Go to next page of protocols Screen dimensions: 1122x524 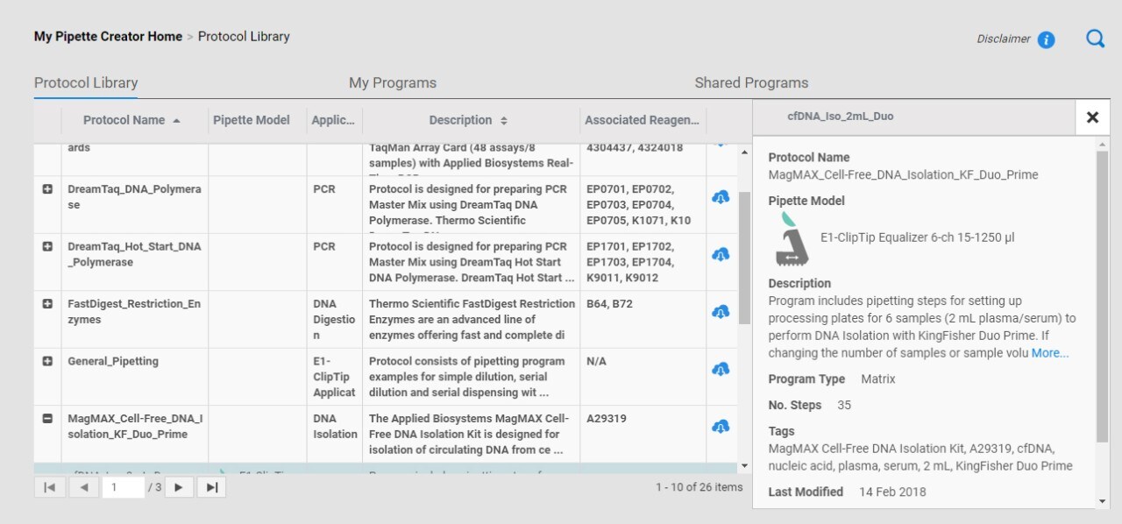(x=179, y=487)
